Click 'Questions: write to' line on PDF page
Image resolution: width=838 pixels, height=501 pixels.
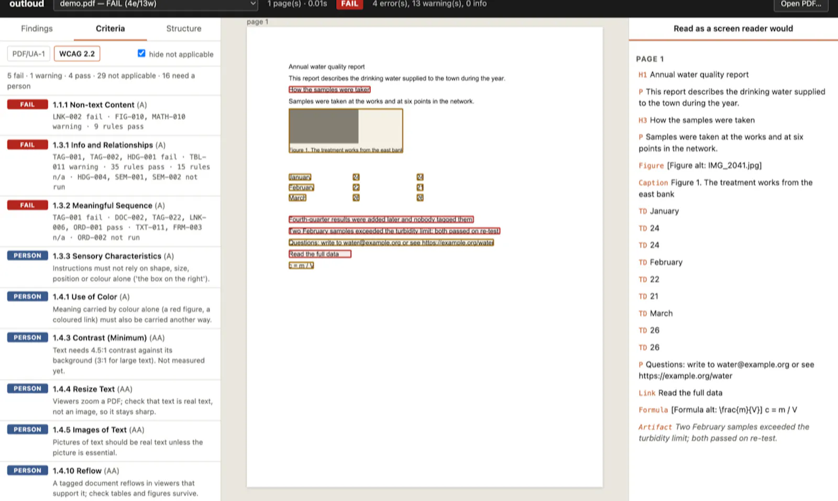(x=391, y=242)
